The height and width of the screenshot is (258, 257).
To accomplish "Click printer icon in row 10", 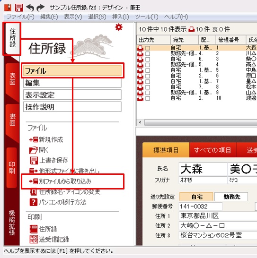I will tap(140, 98).
